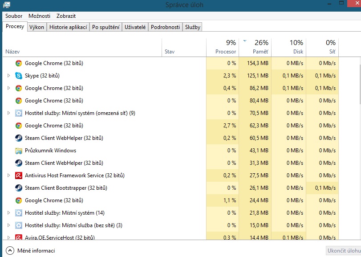
Task: Click the 2,7 % processor value
Action: coord(230,126)
